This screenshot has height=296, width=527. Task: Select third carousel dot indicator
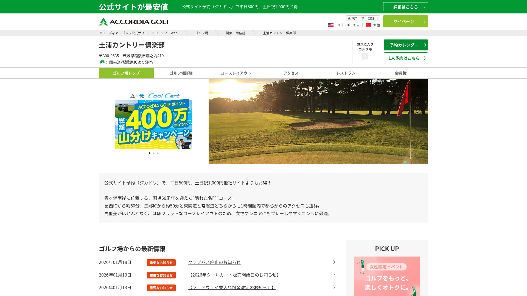click(158, 153)
